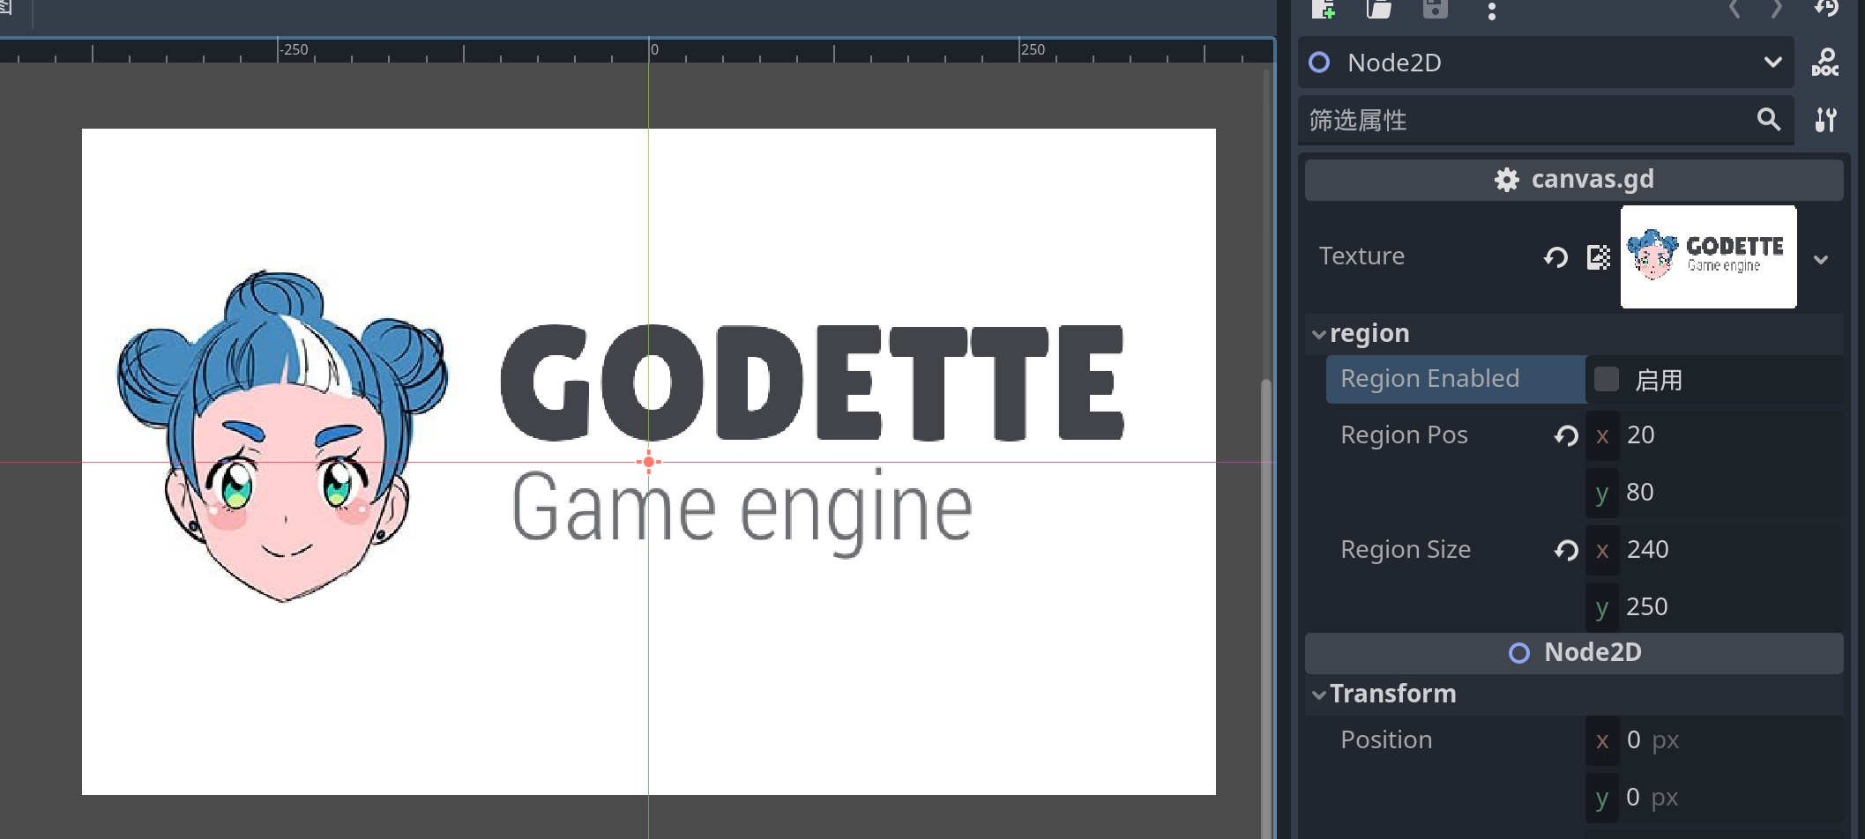This screenshot has width=1865, height=839.
Task: Open the inspector extra options menu
Action: pos(1491,11)
